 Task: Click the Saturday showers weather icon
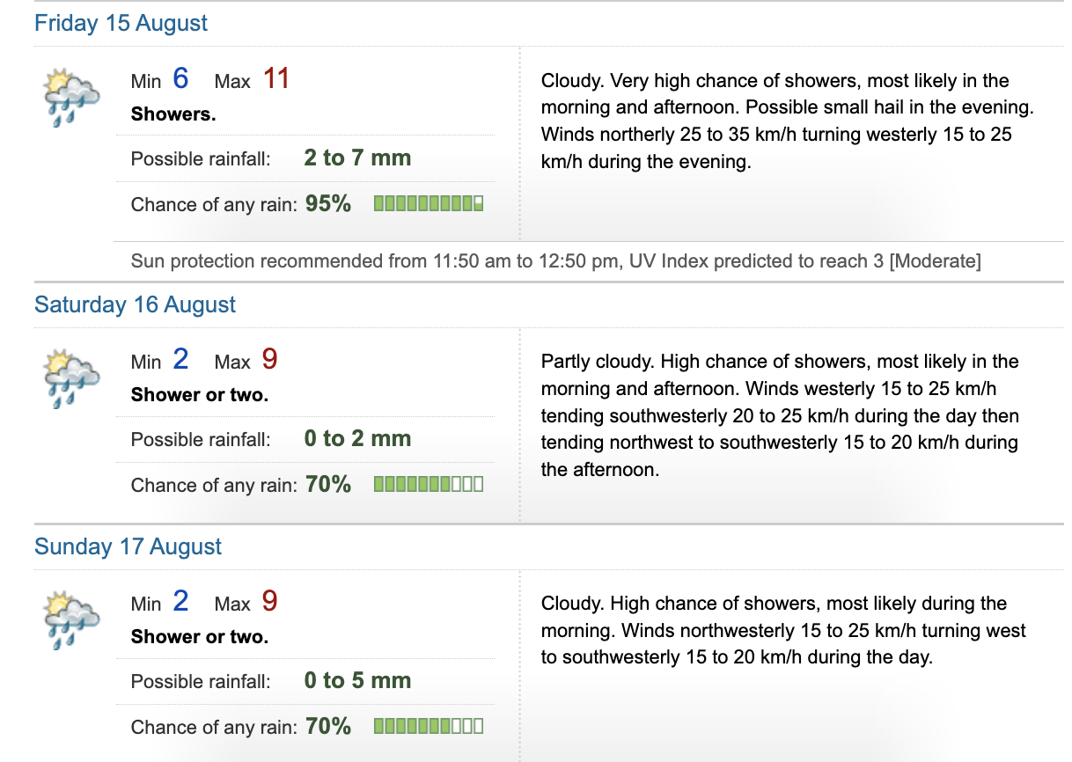71,378
